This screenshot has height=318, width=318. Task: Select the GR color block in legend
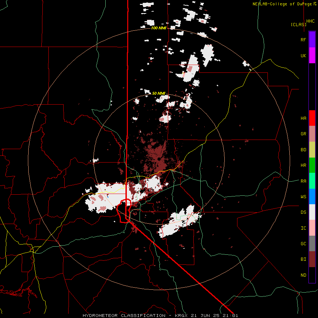point(312,134)
